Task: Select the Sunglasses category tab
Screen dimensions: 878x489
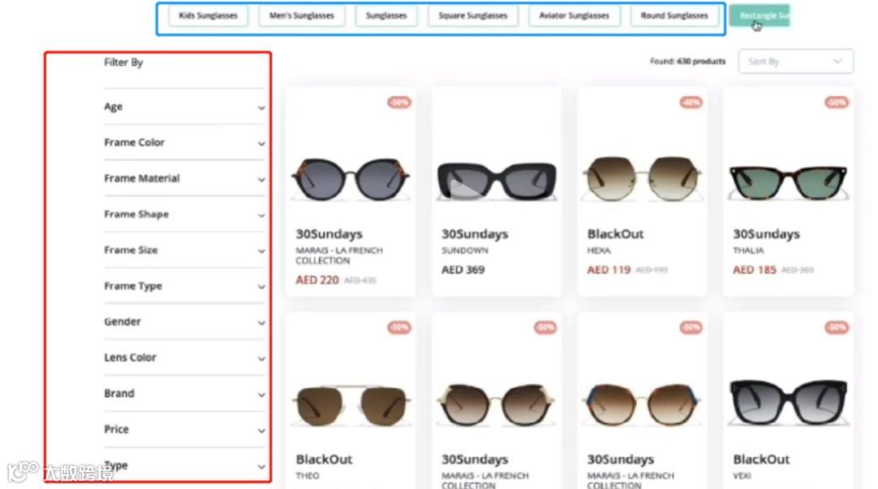Action: tap(386, 15)
